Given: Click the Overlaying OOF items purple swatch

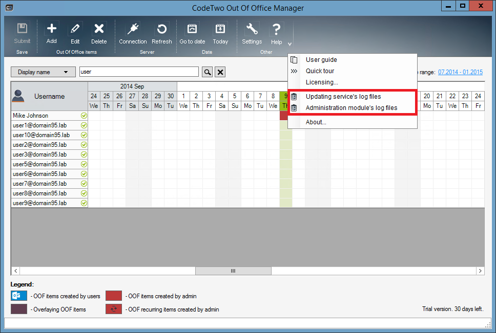Looking at the screenshot, I should pos(18,309).
